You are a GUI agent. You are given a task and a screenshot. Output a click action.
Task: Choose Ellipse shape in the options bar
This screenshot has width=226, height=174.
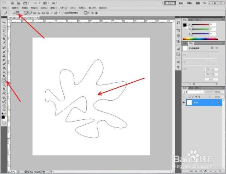click(43, 13)
